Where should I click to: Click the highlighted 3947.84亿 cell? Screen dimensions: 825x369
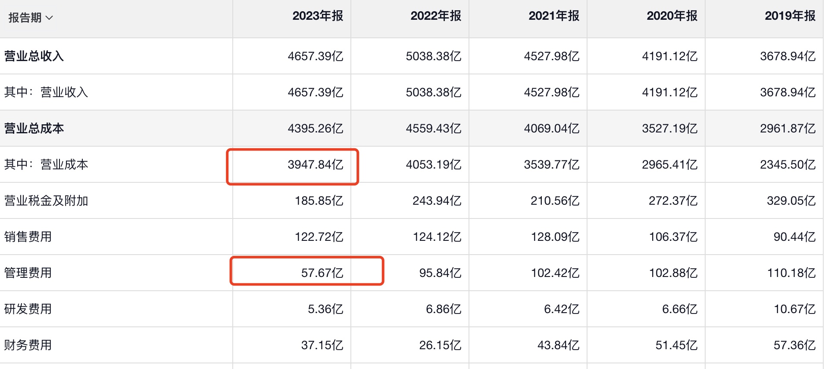(315, 165)
